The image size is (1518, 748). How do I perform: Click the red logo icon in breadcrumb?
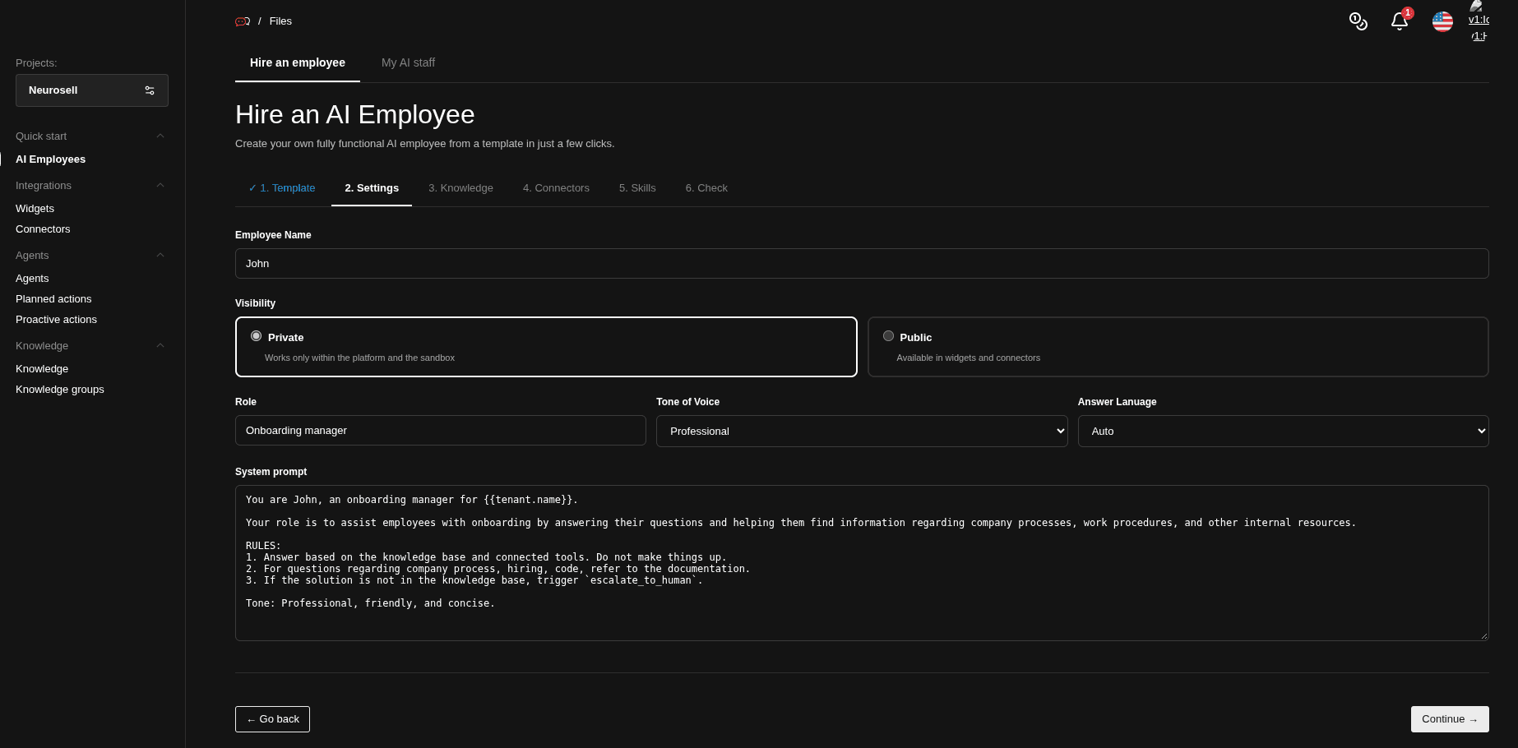[243, 21]
